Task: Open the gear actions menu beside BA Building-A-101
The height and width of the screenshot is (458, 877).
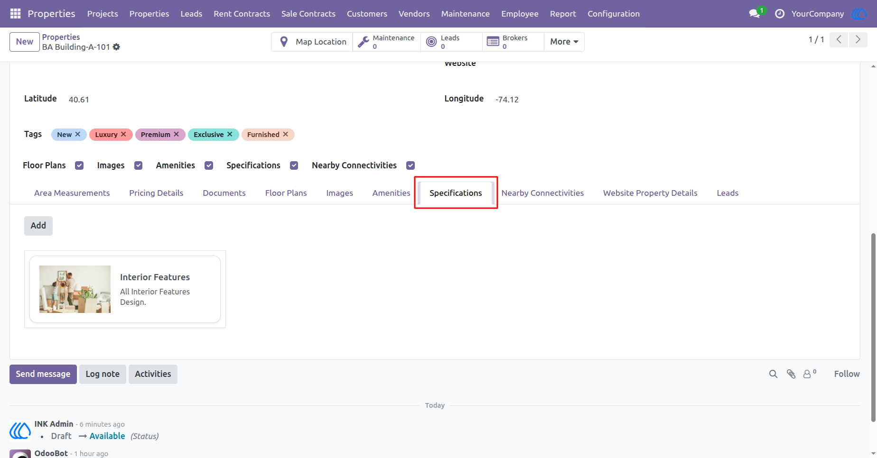Action: point(116,47)
